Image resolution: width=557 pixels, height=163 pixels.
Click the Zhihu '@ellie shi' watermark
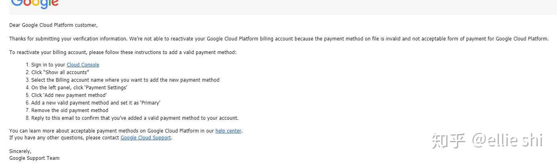[487, 141]
